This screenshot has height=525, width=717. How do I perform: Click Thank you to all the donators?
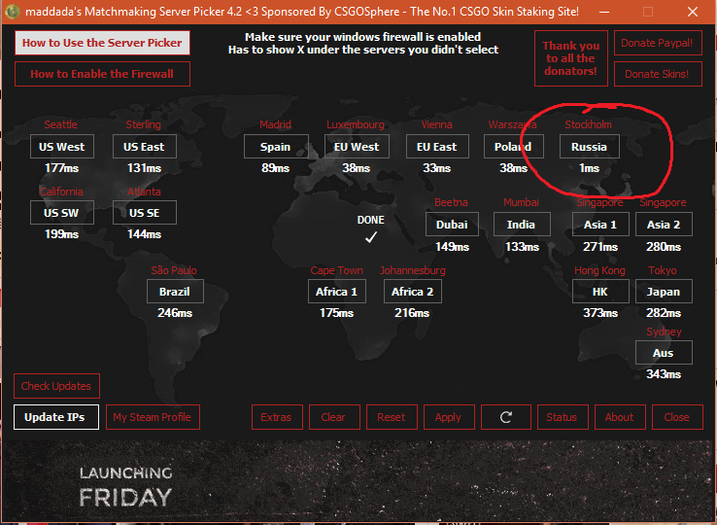(x=570, y=58)
